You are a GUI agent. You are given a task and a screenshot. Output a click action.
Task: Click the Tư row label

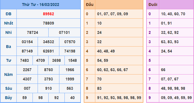click(x=8, y=60)
